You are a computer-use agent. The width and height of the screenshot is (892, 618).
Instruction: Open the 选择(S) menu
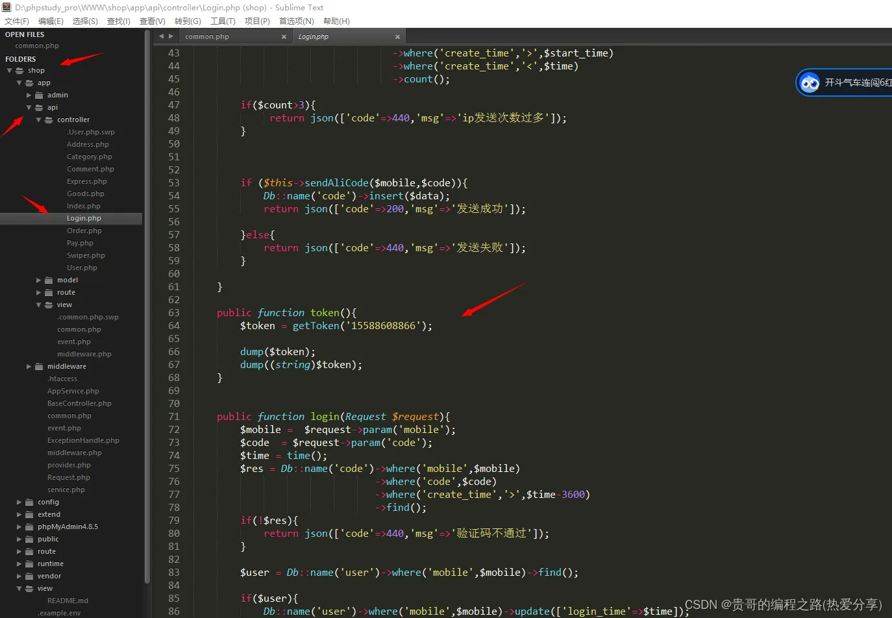[85, 21]
